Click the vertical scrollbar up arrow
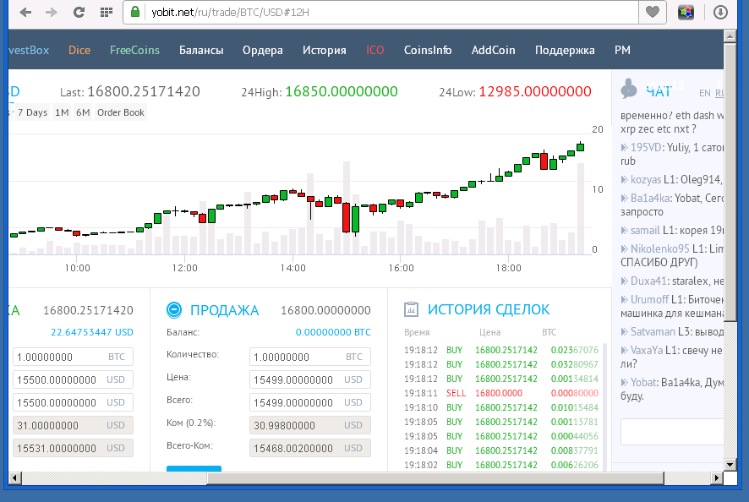Viewport: 749px width, 502px height. (730, 36)
